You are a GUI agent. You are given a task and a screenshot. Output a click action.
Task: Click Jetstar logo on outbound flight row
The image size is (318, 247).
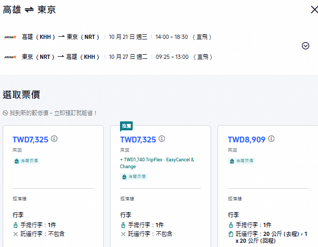click(11, 37)
